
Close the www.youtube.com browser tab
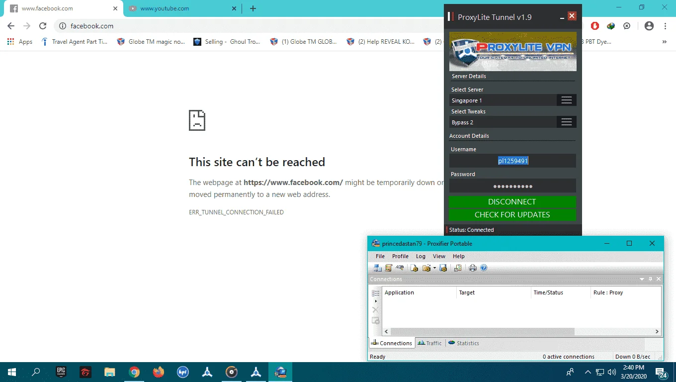(x=234, y=8)
